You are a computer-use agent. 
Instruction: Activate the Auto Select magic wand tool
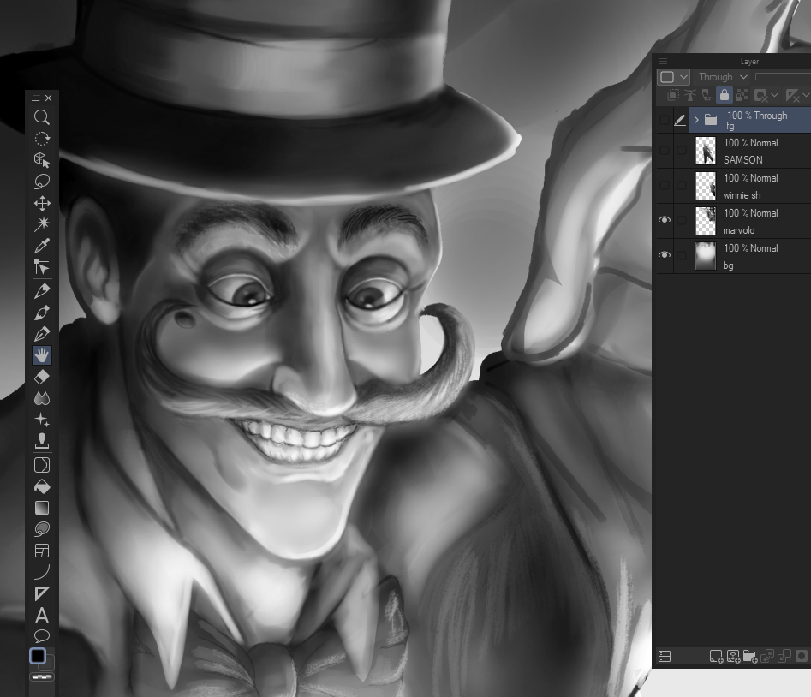pos(41,224)
